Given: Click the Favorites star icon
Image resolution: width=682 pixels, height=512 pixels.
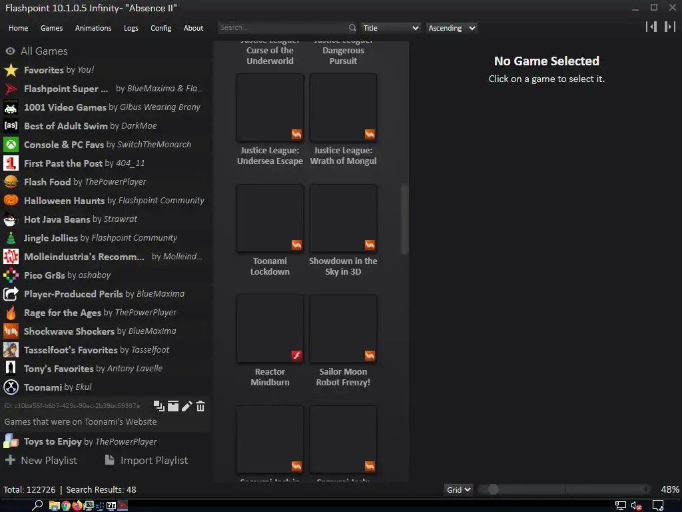Looking at the screenshot, I should pyautogui.click(x=11, y=70).
